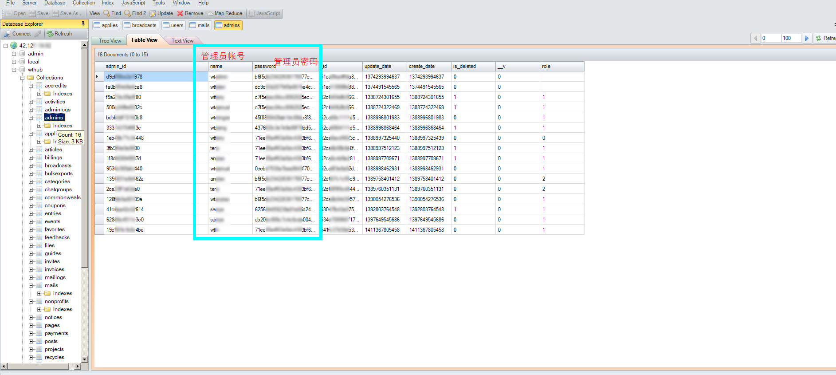Go to the next page arrow
Screen dimensions: 836x375
click(x=807, y=38)
